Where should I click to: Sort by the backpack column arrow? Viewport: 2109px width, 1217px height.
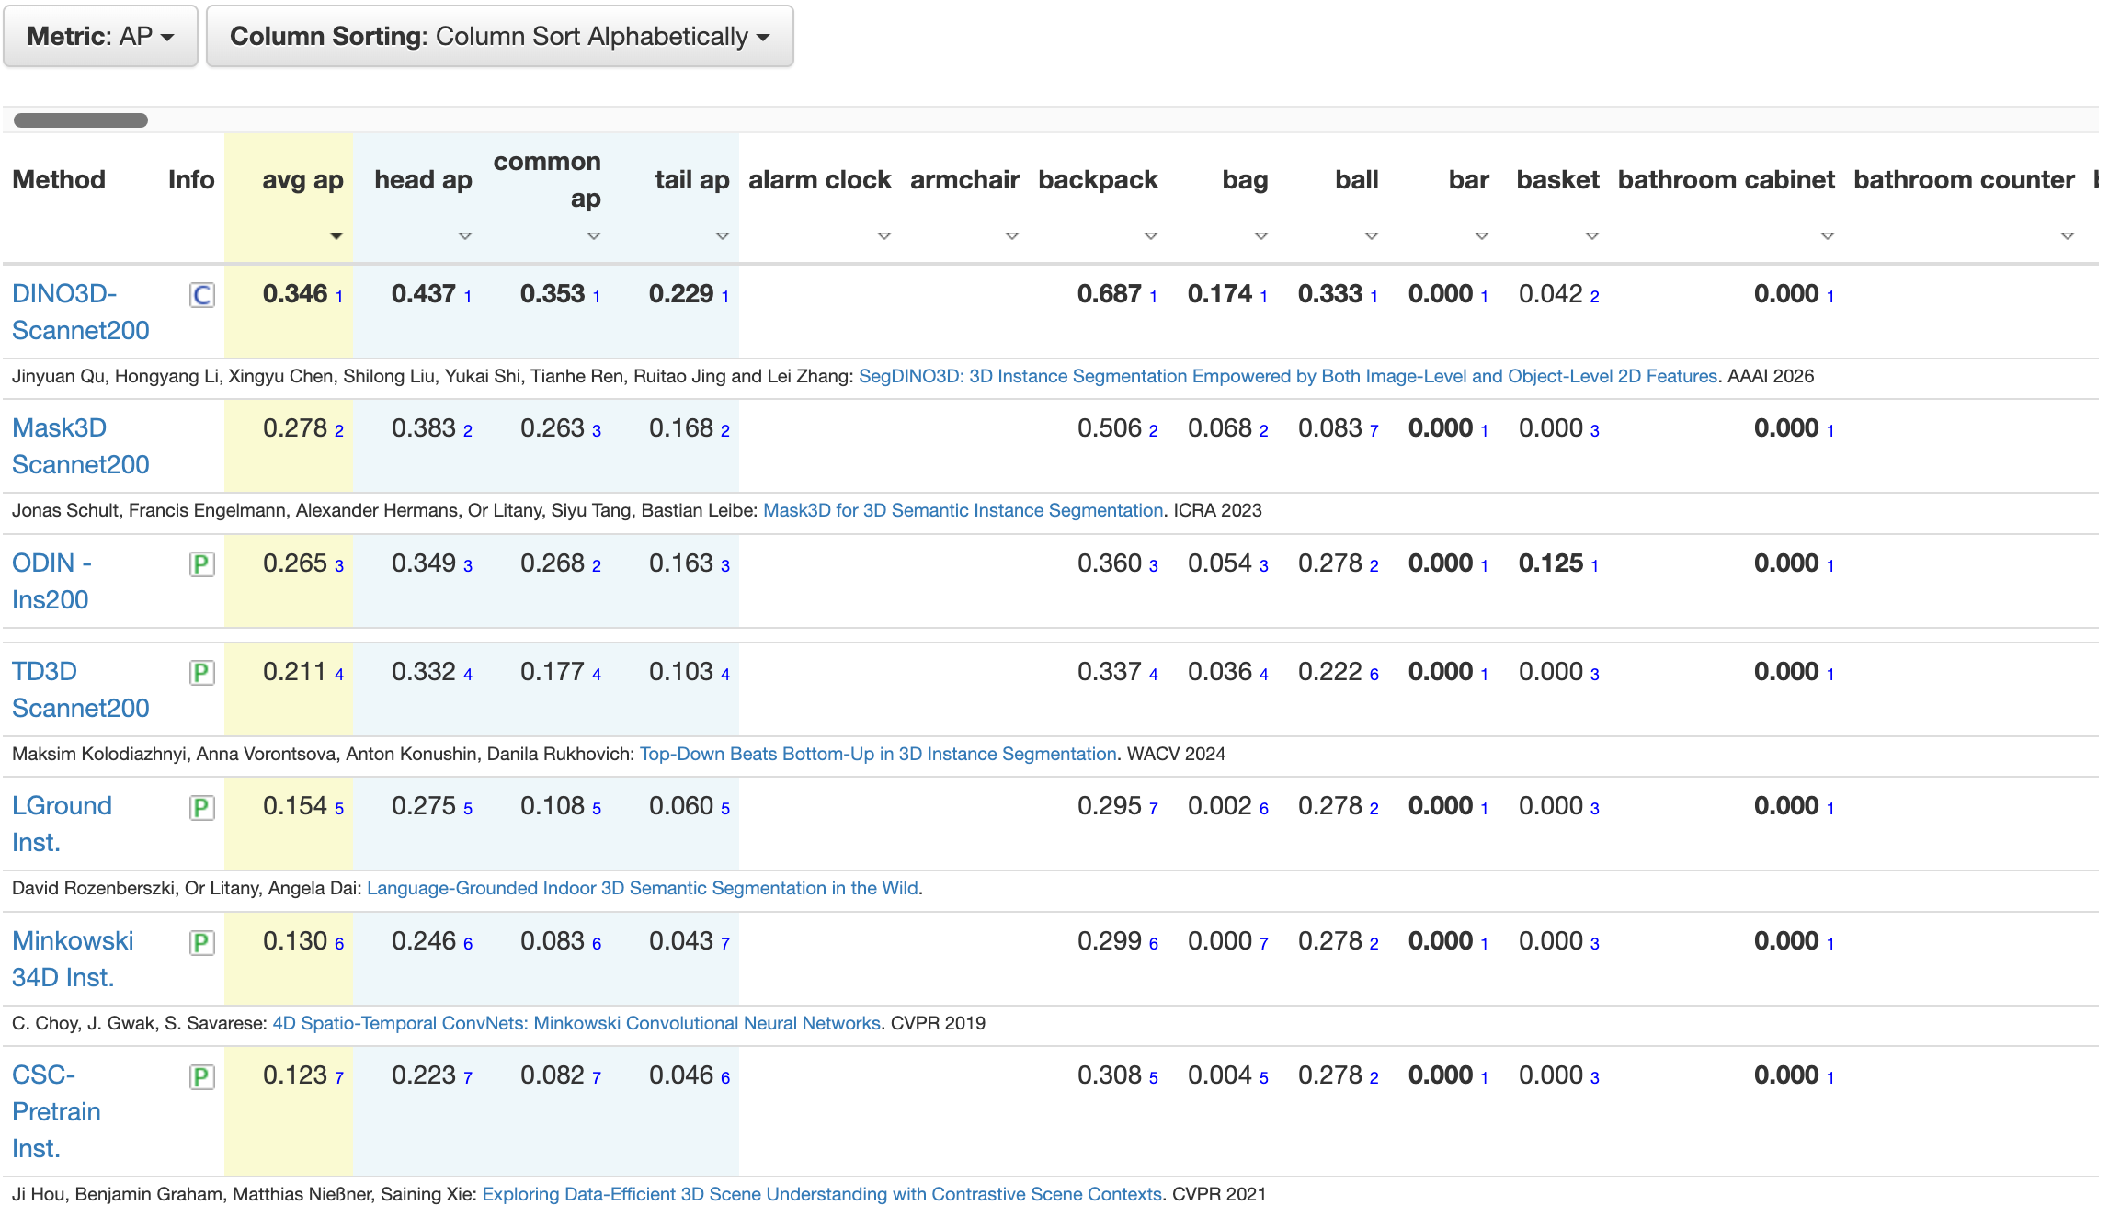(x=1150, y=236)
